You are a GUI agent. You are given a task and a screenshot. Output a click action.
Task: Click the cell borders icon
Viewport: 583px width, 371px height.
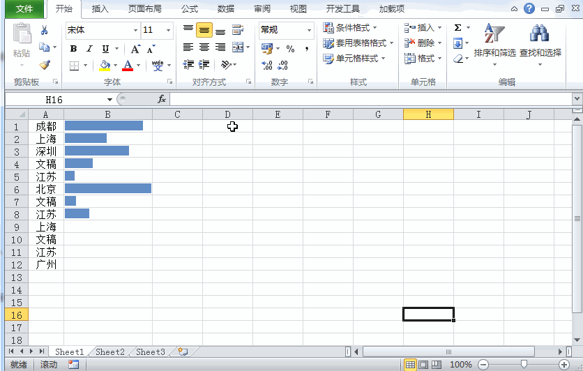[75, 66]
